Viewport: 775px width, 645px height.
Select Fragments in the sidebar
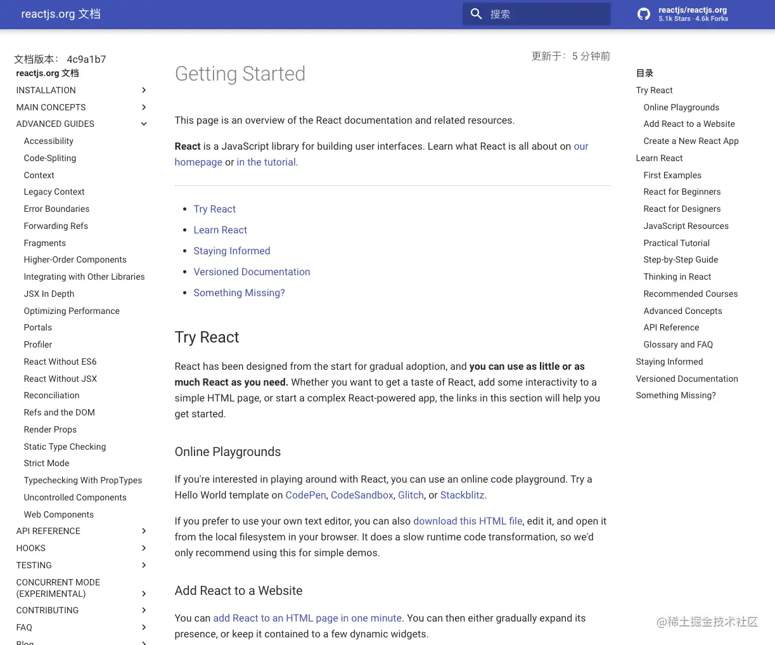pos(44,243)
